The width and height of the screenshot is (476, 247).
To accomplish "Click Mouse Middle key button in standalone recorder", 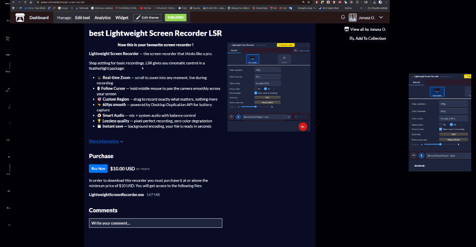I will tap(454, 139).
